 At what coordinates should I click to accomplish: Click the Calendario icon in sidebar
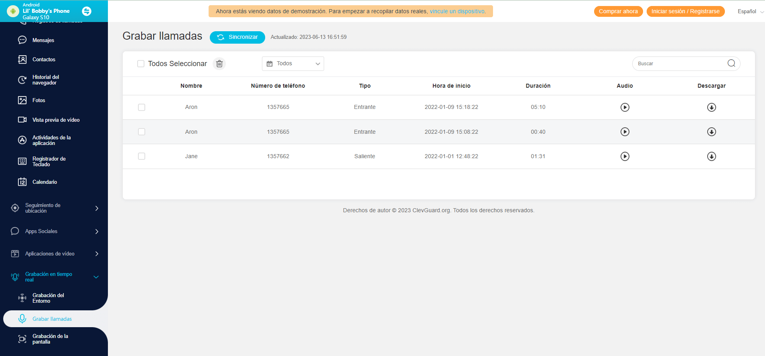[x=22, y=182]
